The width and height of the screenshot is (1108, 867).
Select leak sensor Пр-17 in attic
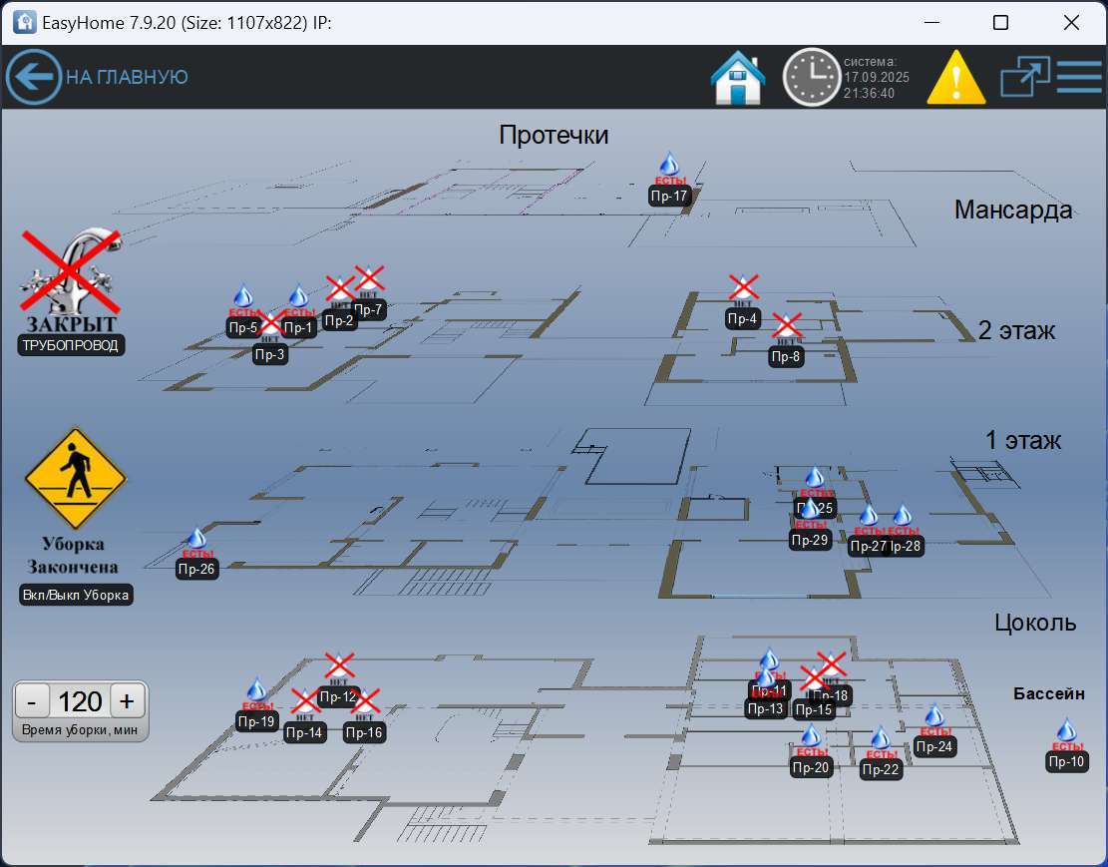[669, 197]
